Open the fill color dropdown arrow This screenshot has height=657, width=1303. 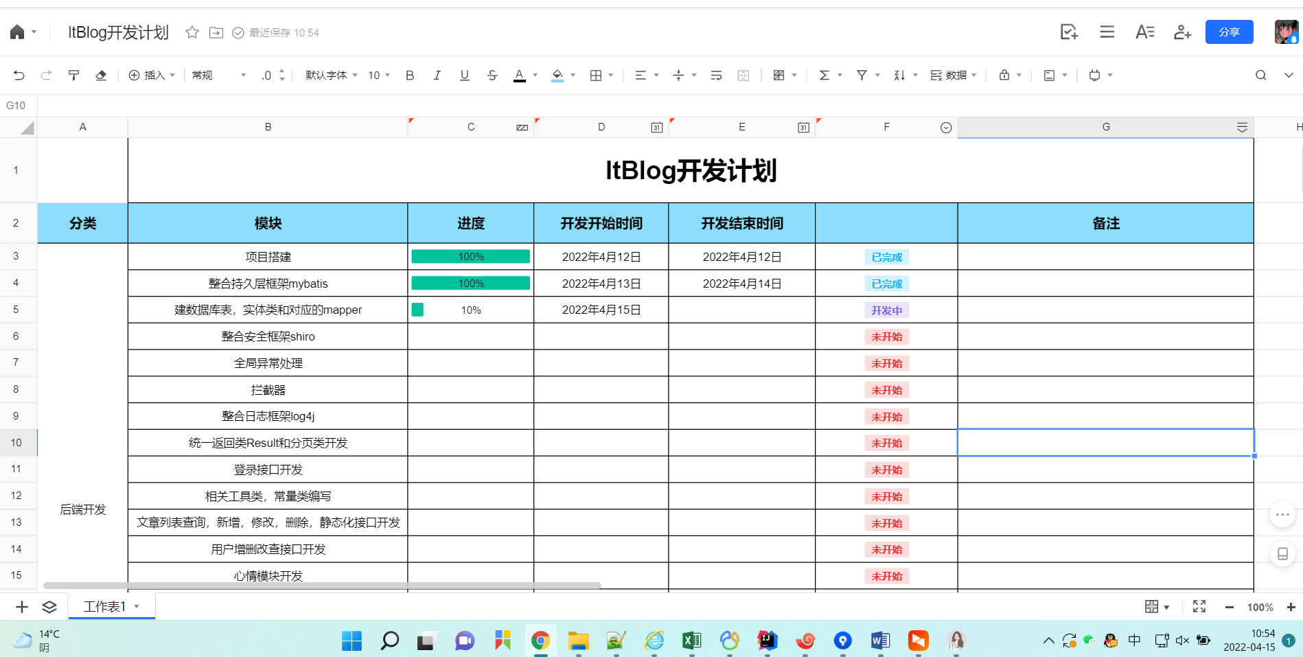[573, 76]
